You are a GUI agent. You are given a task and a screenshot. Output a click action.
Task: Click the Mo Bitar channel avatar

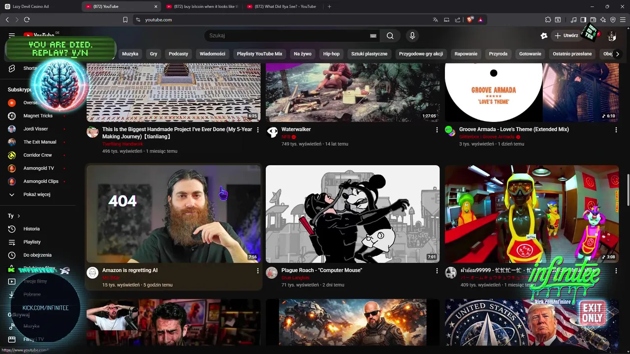pyautogui.click(x=93, y=273)
